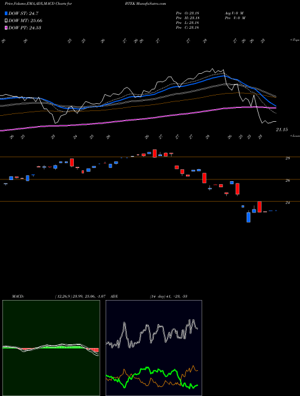Image resolution: width=300 pixels, height=396 pixels.
Task: Select the 'Pre L: 23.18' value
Action: click(188, 23)
